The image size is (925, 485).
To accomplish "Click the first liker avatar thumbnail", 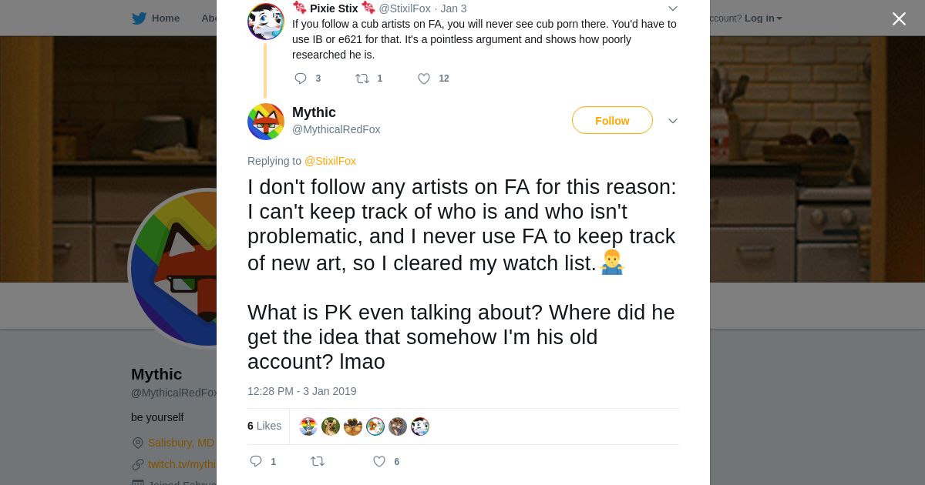I will tap(308, 426).
